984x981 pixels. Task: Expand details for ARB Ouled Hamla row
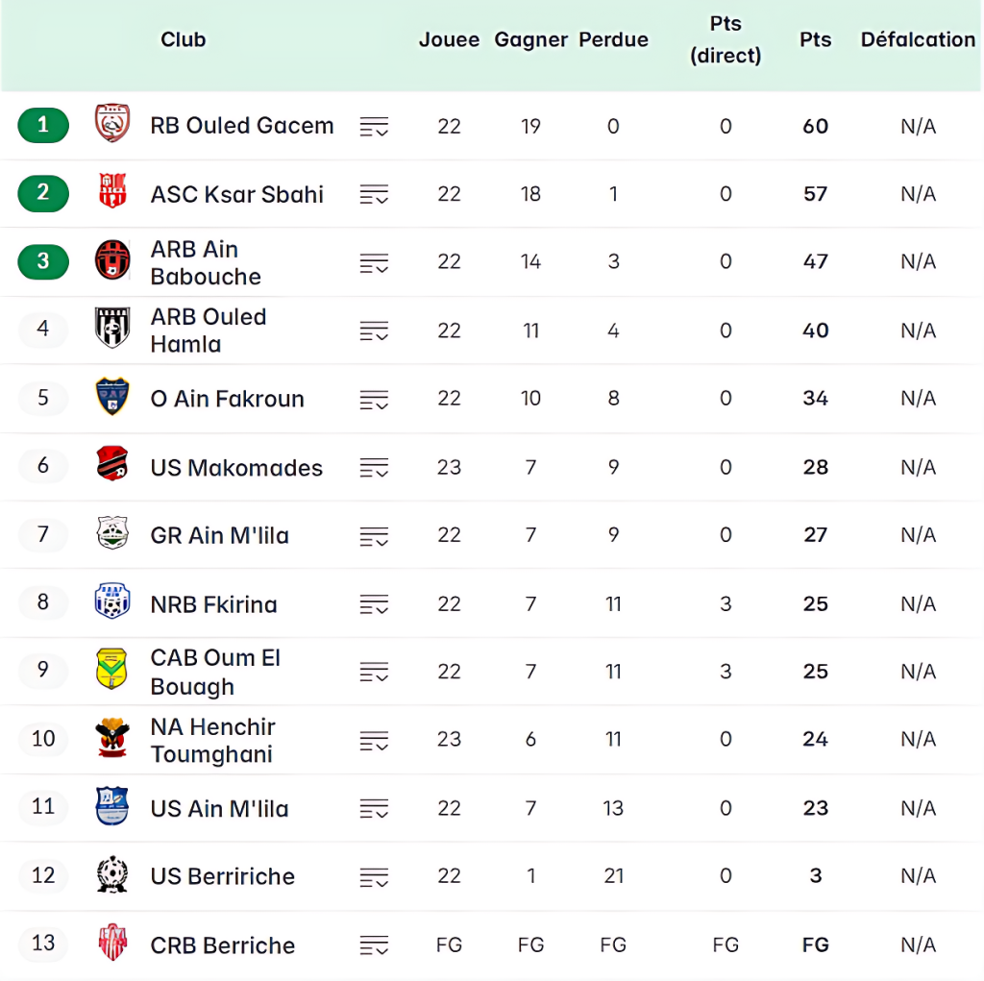[374, 331]
